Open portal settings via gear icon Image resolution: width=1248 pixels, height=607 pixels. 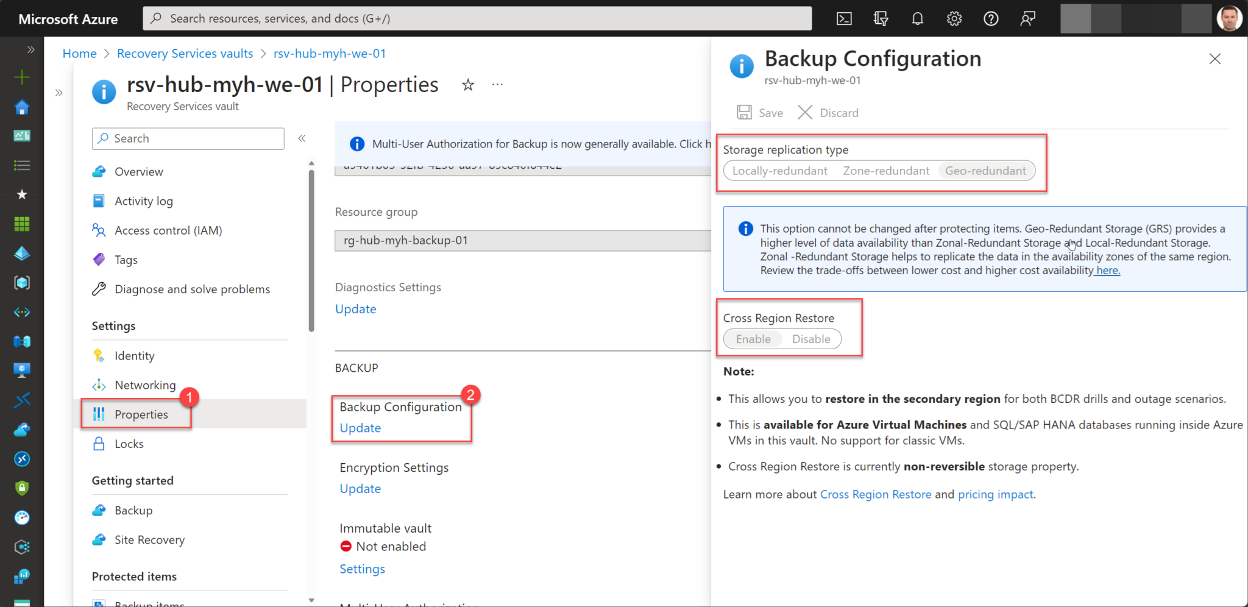(x=954, y=18)
